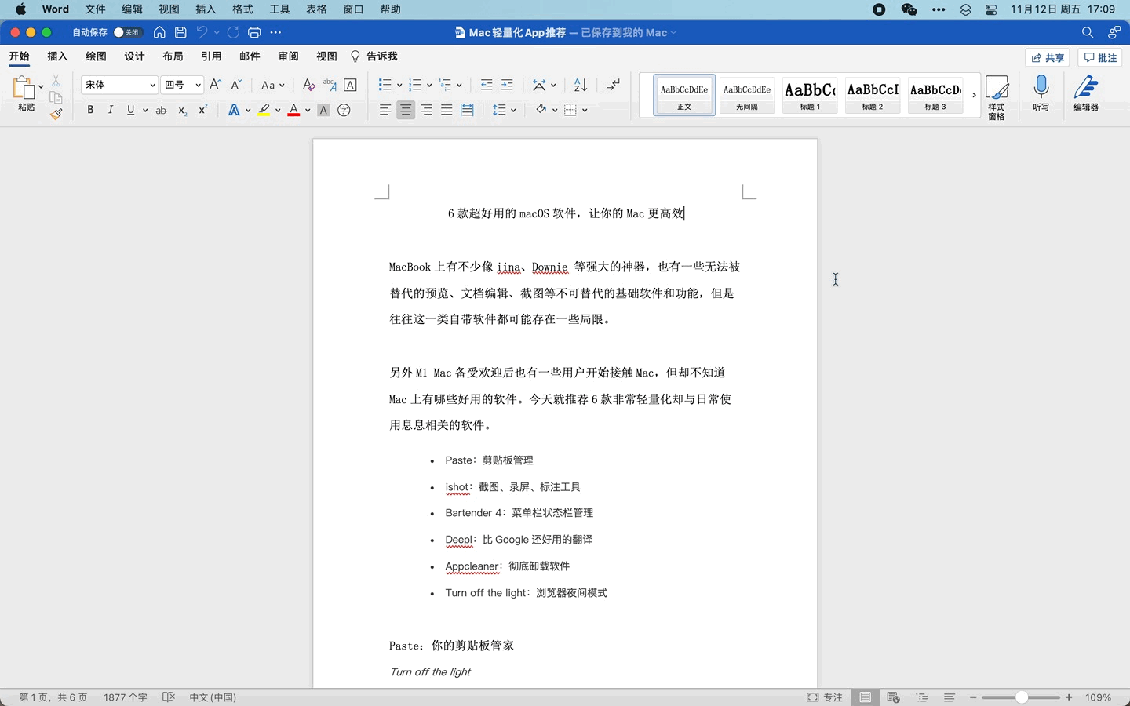Increase paragraph indent

(x=507, y=85)
